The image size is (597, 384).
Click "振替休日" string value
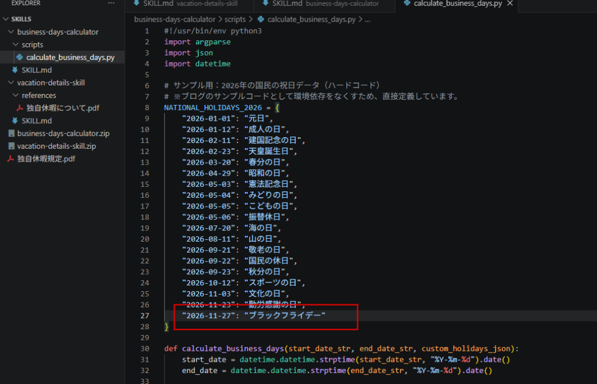pos(265,217)
